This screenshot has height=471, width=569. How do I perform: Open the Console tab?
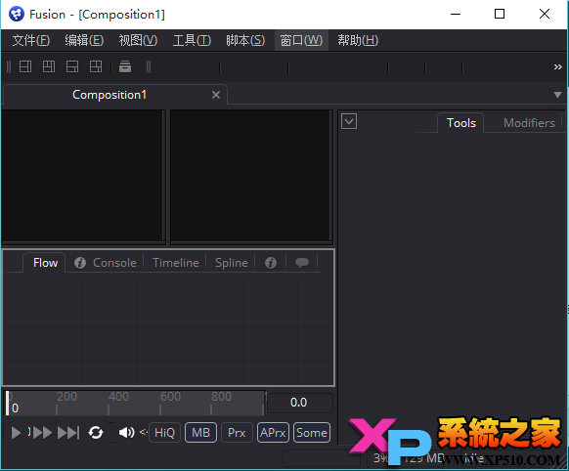coord(114,263)
